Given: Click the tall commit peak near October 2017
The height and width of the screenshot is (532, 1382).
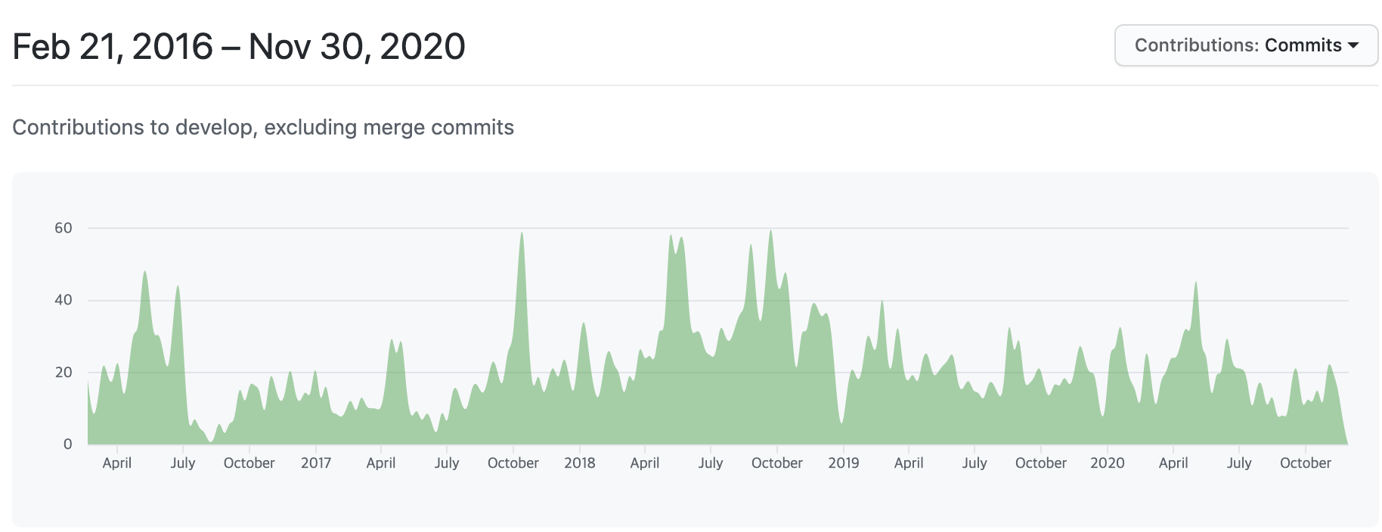Looking at the screenshot, I should pos(522,234).
